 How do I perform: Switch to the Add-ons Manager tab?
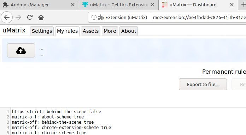click(x=39, y=5)
